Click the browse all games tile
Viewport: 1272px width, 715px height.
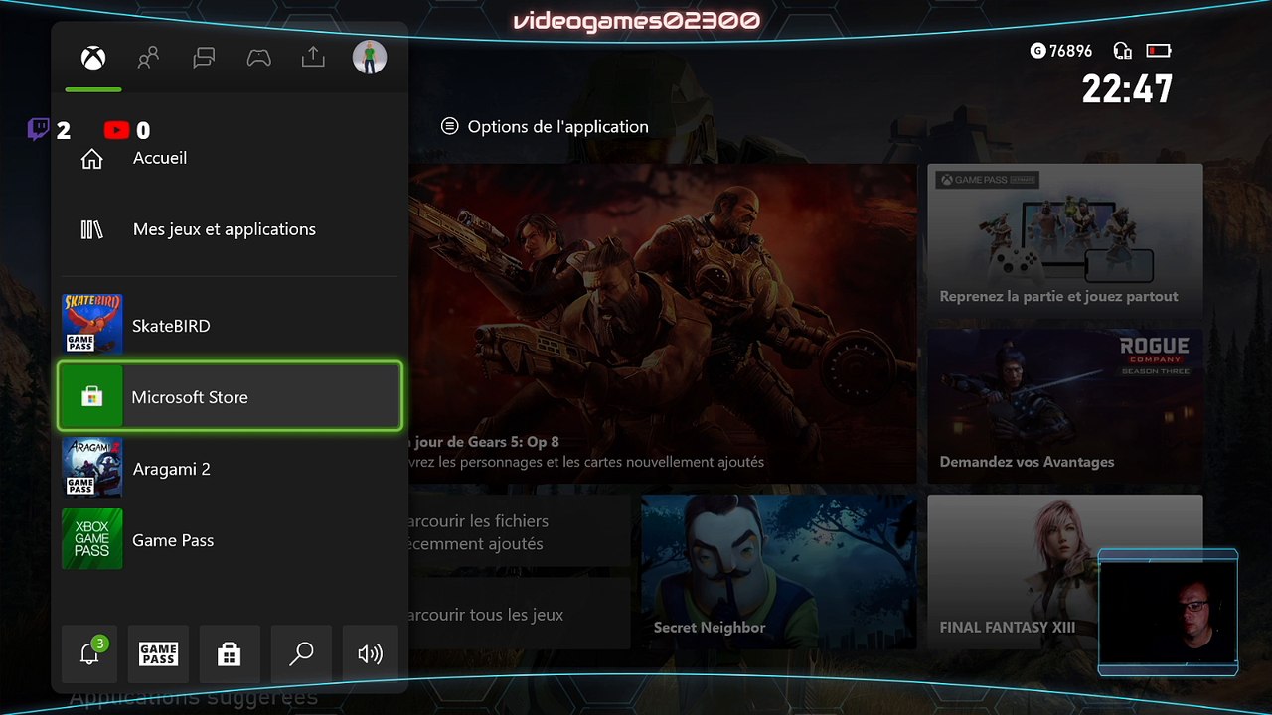point(520,614)
